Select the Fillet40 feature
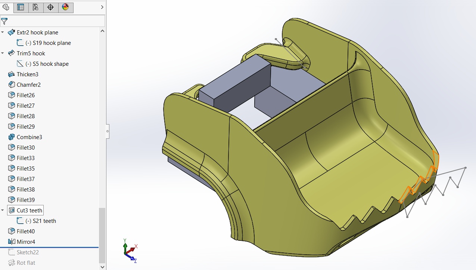The image size is (476, 270). (26, 231)
